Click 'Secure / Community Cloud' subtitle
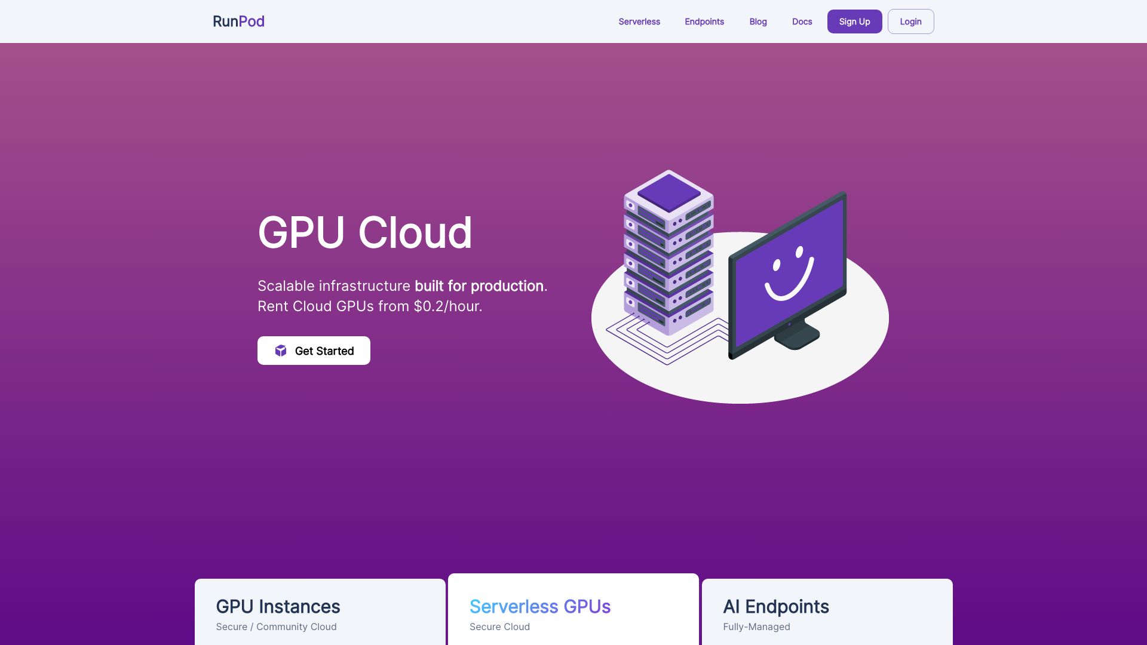The height and width of the screenshot is (645, 1147). pos(276,626)
